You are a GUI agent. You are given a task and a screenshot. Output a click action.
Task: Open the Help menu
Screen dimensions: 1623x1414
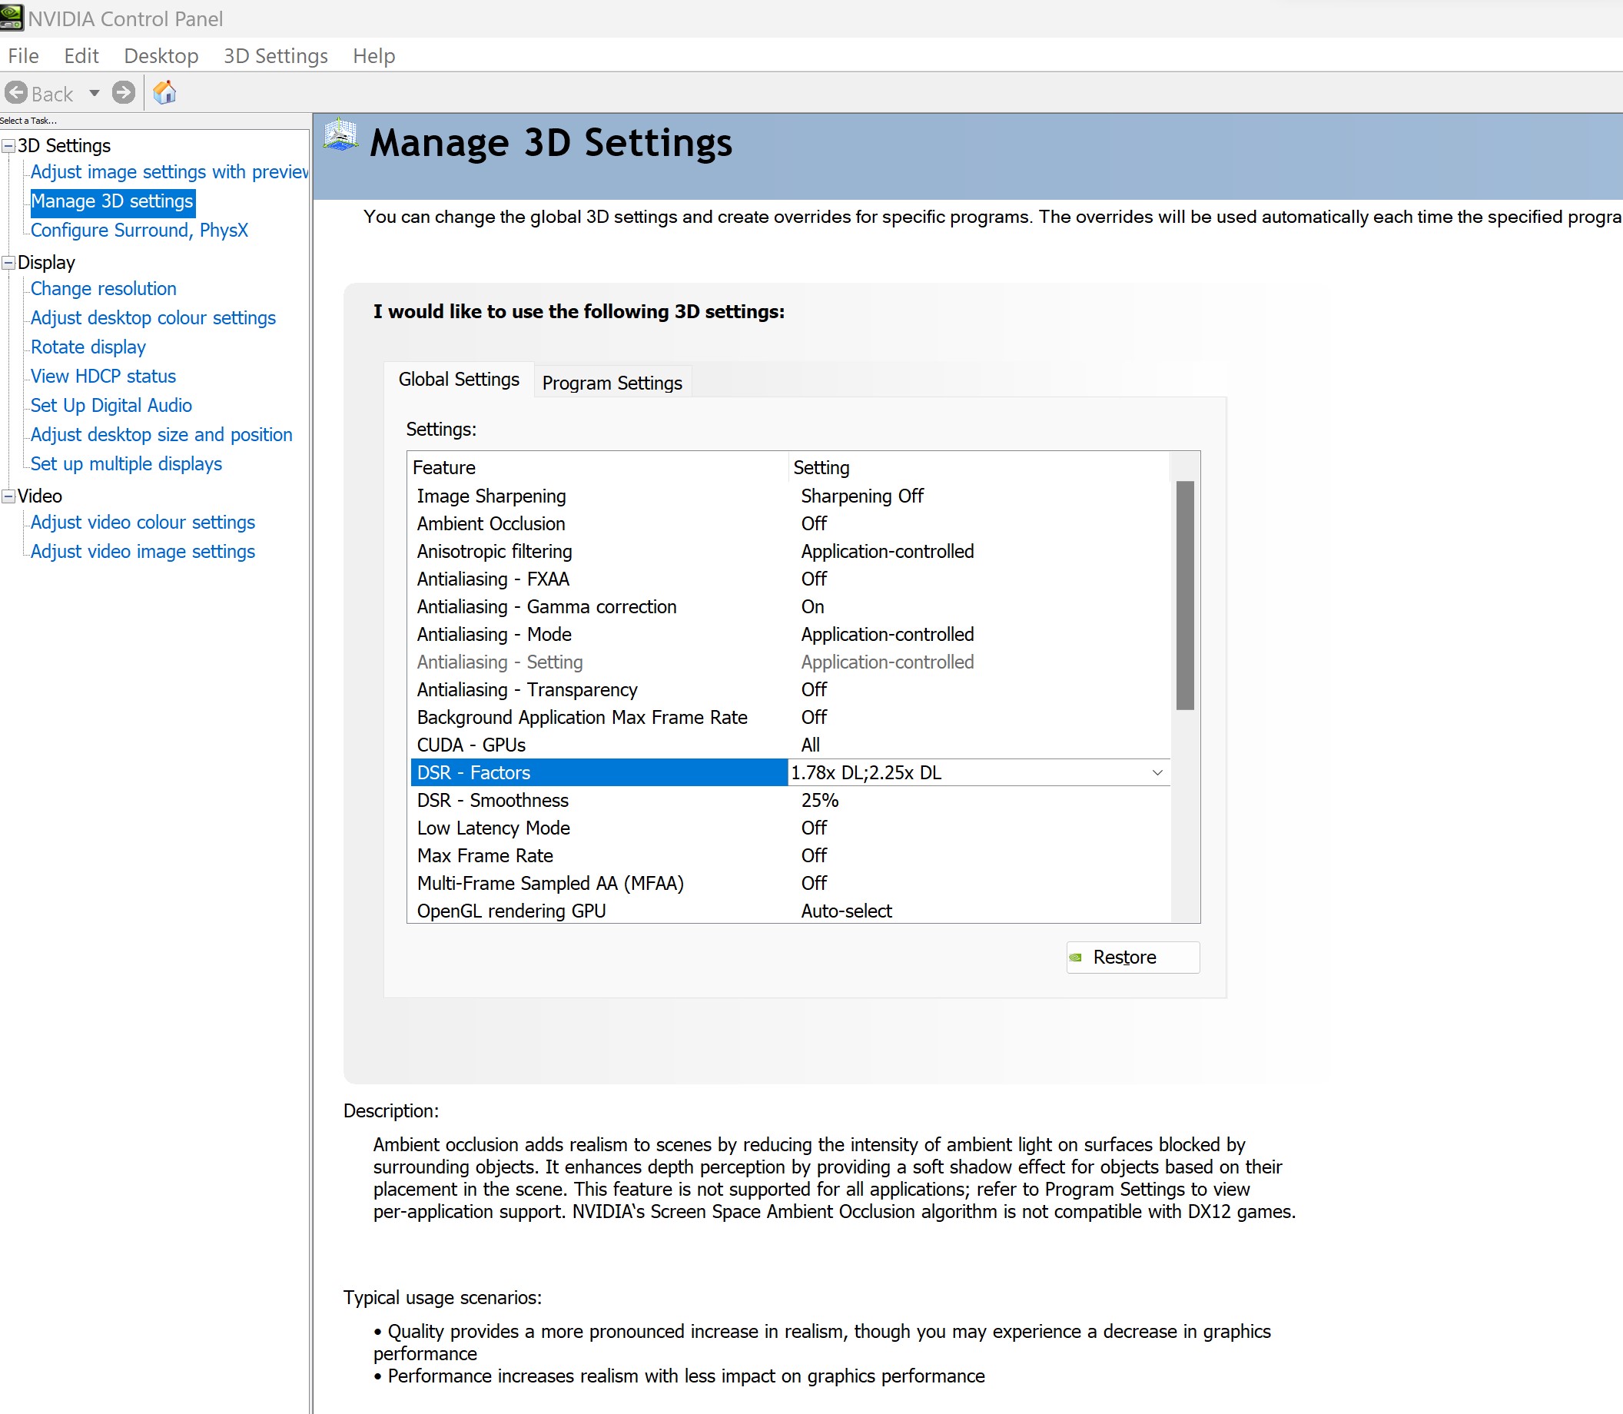click(373, 56)
